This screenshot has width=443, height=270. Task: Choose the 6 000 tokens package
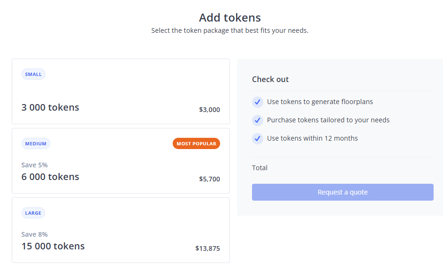click(50, 177)
